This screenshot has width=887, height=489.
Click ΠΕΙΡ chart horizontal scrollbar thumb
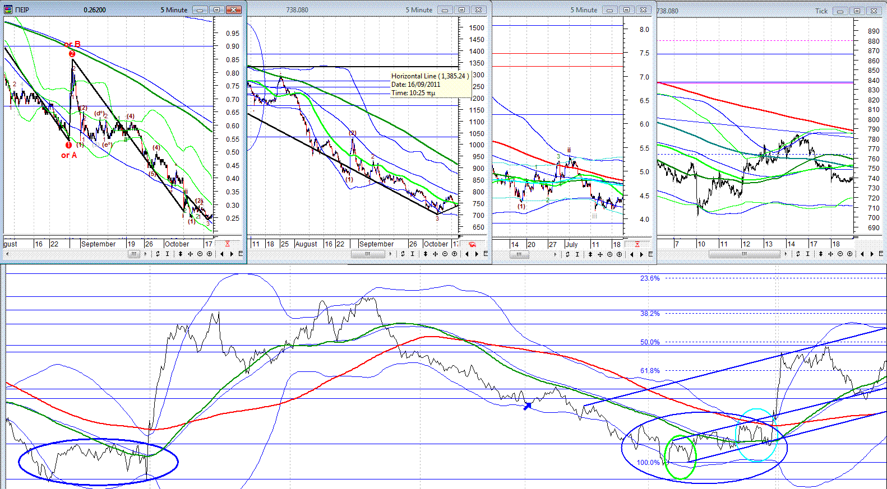pyautogui.click(x=133, y=254)
